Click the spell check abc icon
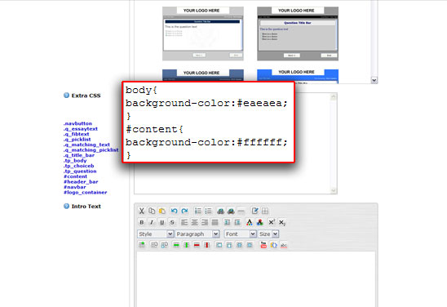 coord(284,245)
